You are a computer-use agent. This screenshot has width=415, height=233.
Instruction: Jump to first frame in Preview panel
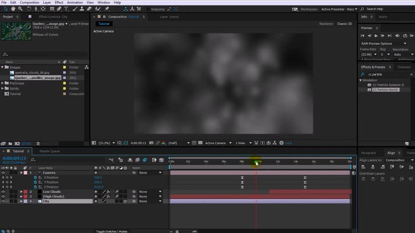363,36
